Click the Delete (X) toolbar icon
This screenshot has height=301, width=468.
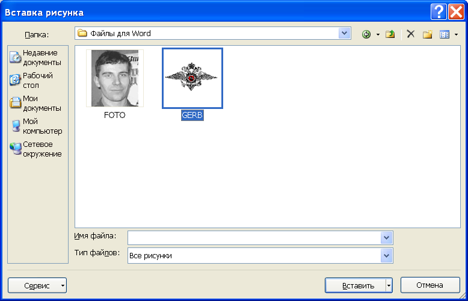(x=411, y=34)
